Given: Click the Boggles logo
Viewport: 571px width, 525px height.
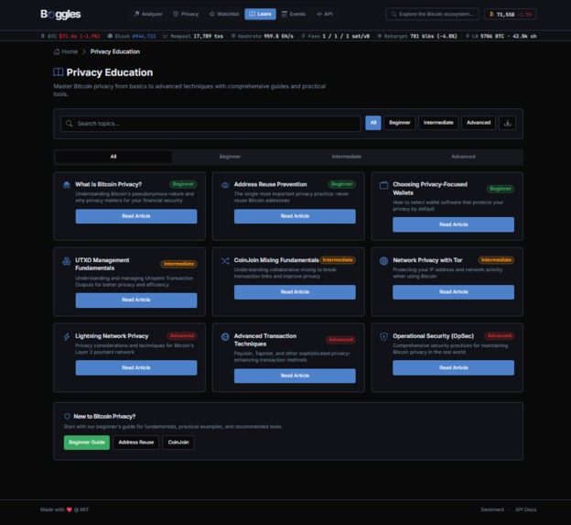Looking at the screenshot, I should [60, 15].
